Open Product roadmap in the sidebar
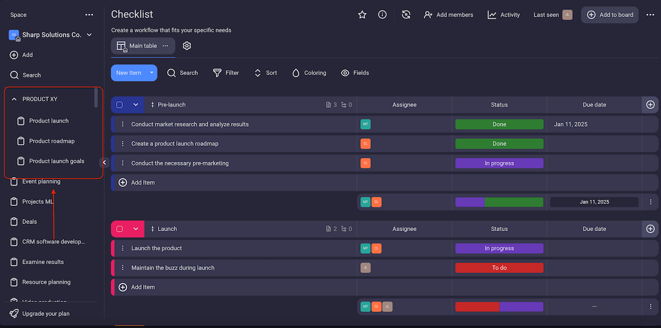Viewport: 661px width, 328px height. tap(52, 141)
